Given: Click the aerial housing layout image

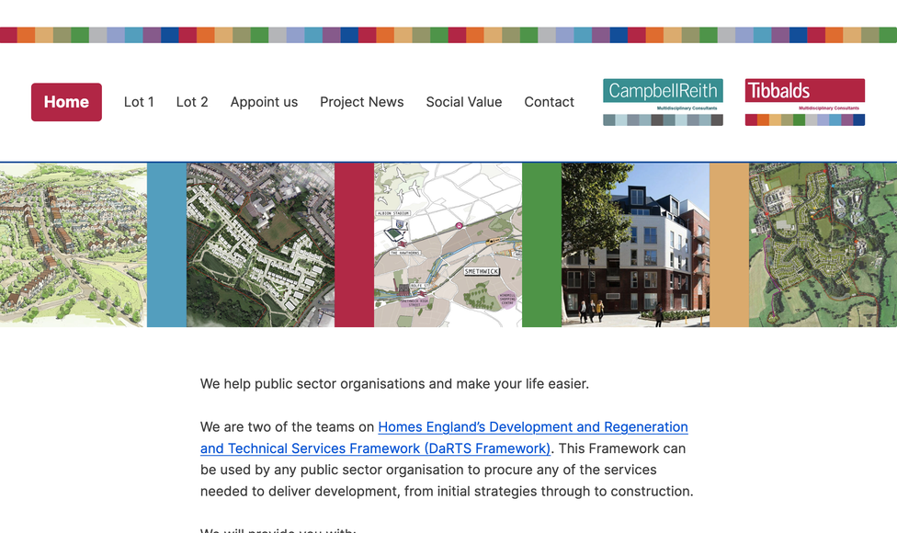Looking at the screenshot, I should click(260, 245).
